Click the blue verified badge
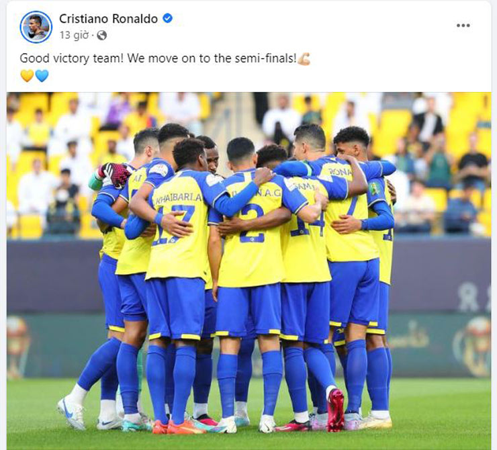The image size is (497, 450). pos(167,19)
